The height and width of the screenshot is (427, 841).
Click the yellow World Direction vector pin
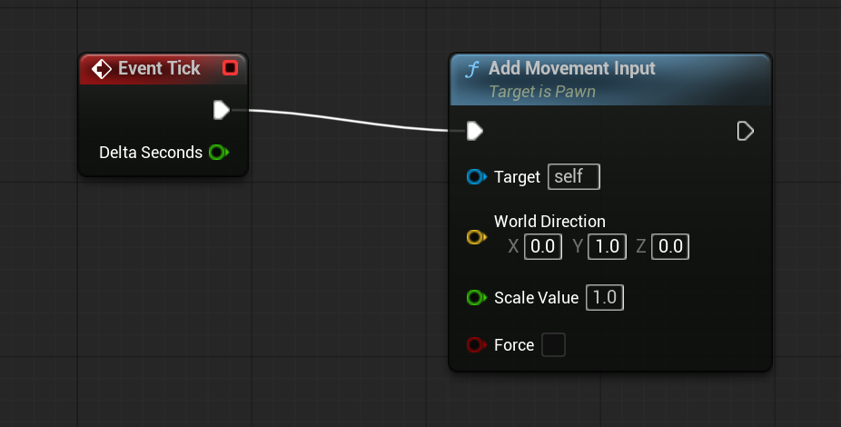click(x=476, y=236)
